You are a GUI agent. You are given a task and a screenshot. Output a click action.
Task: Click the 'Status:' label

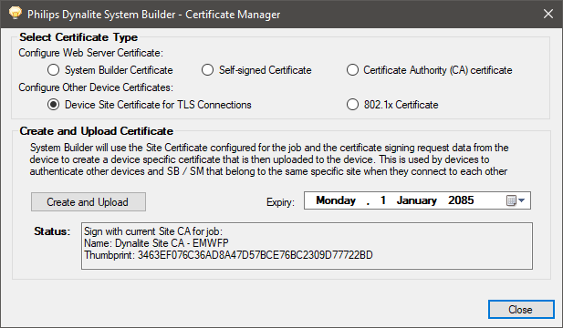(52, 231)
